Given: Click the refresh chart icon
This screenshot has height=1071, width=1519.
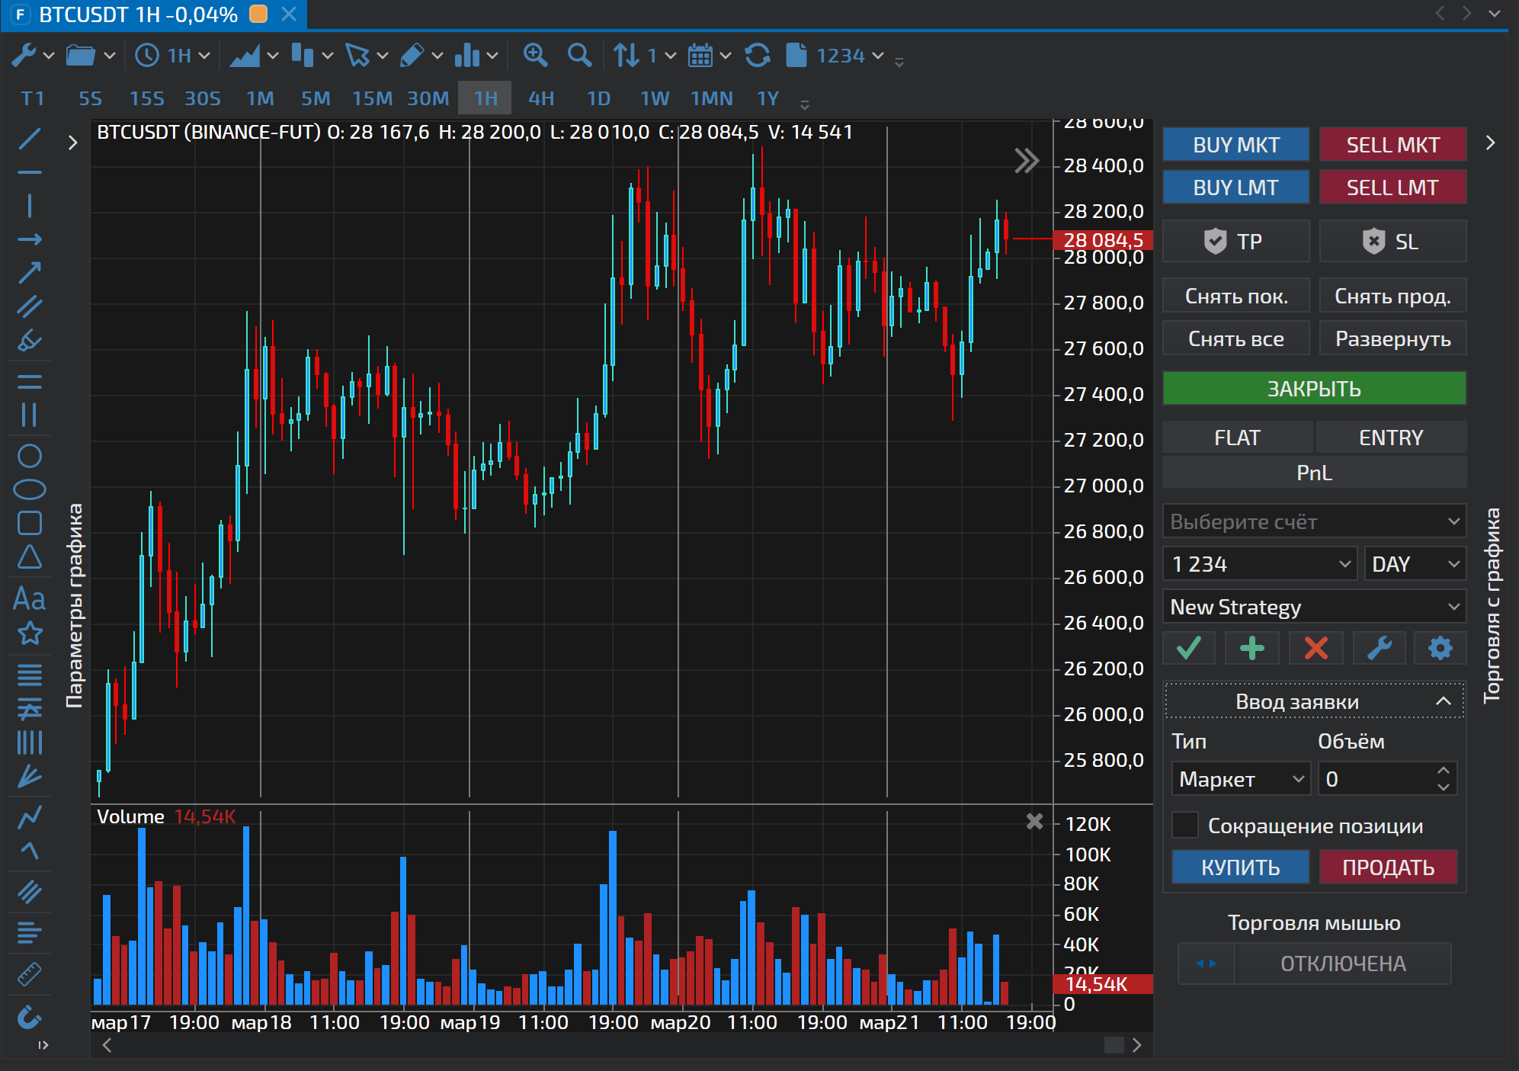Looking at the screenshot, I should [x=757, y=55].
